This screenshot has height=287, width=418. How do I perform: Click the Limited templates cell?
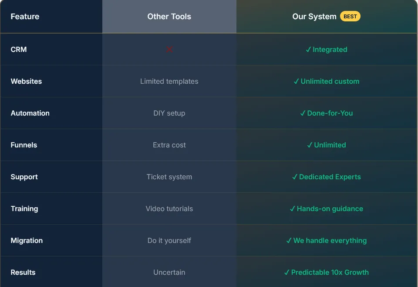pyautogui.click(x=169, y=82)
